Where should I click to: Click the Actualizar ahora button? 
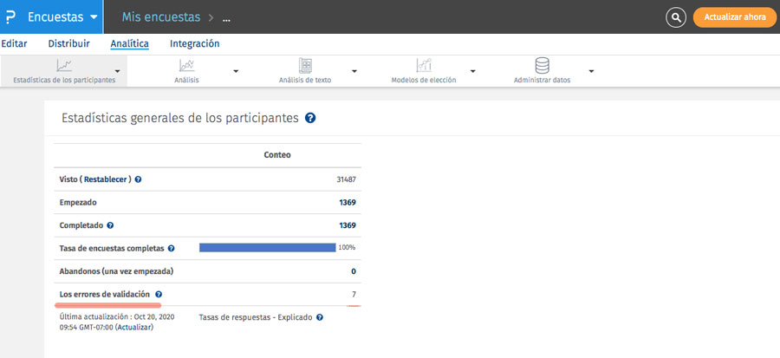coord(734,16)
